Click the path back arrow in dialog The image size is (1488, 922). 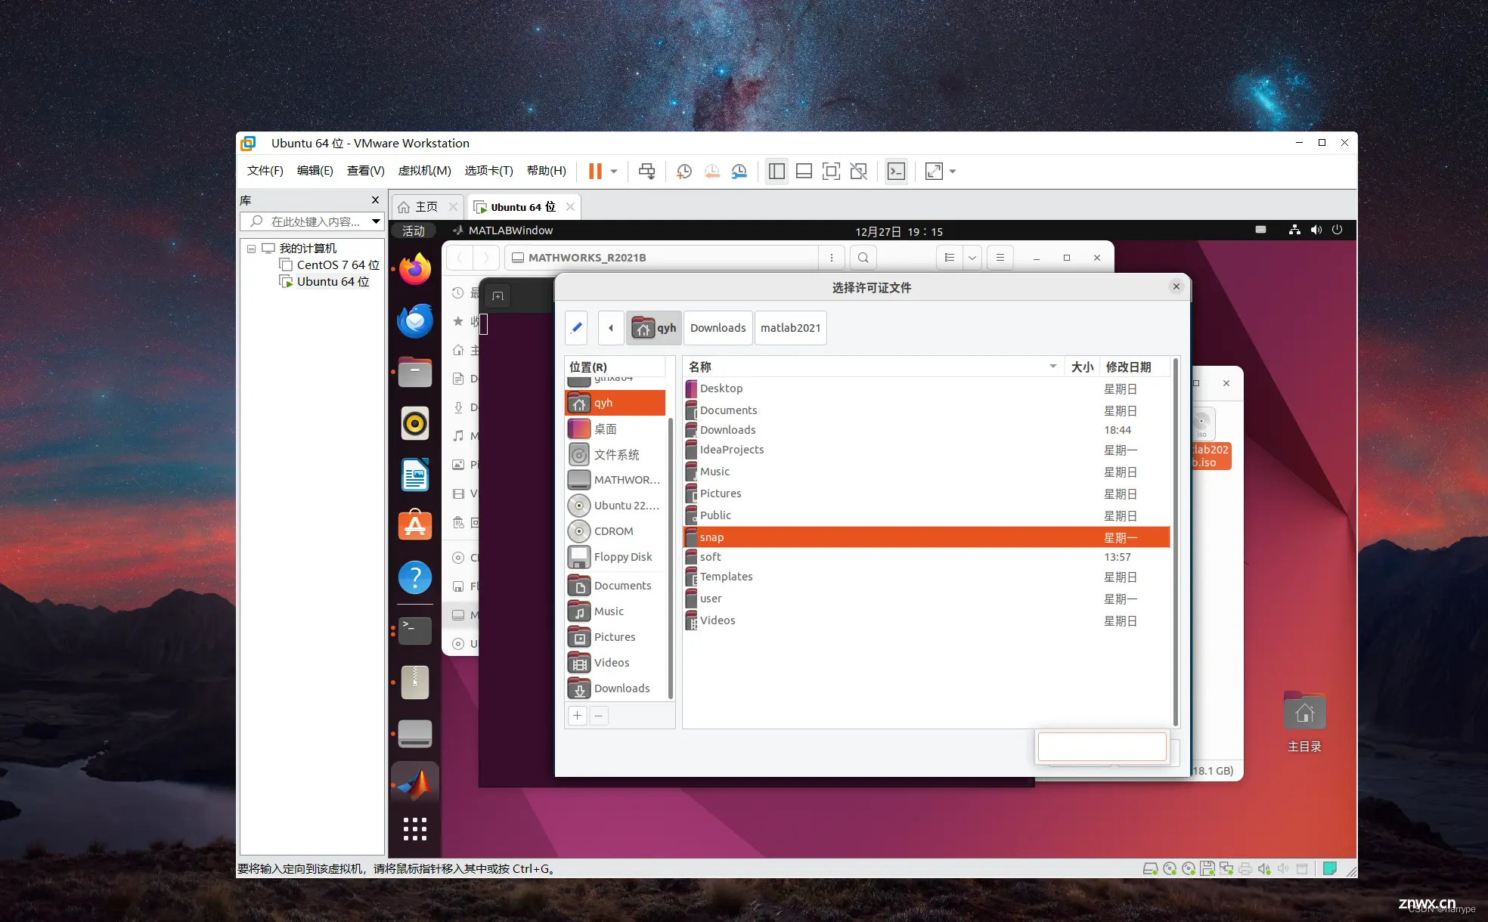pyautogui.click(x=611, y=328)
